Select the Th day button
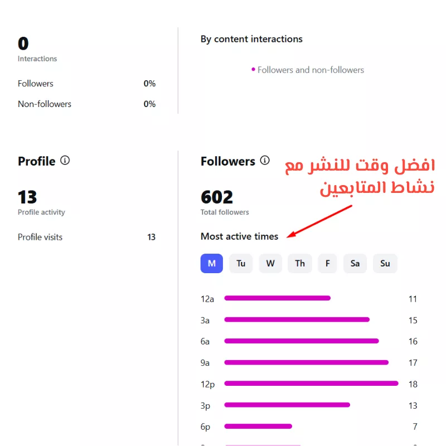Viewport: 446px width, 446px height. pos(300,263)
